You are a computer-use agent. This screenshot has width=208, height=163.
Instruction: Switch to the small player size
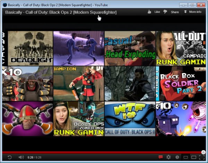point(185,157)
